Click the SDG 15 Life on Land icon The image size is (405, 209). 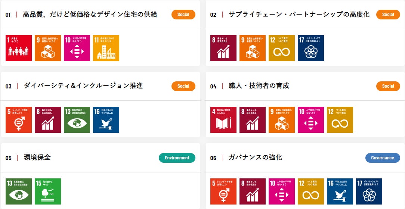(x=48, y=191)
